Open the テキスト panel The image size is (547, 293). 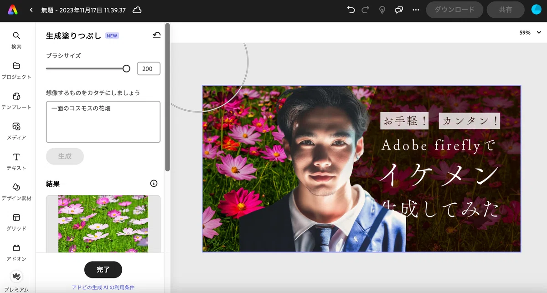point(16,162)
